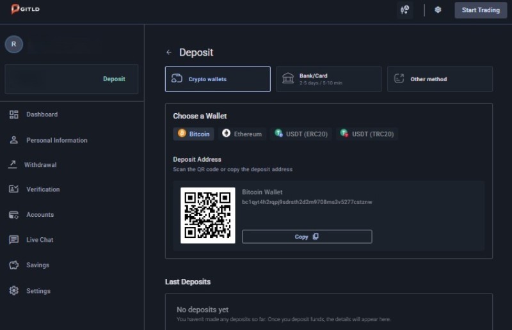The height and width of the screenshot is (330, 512).
Task: Click the Settings gear icon in sidebar
Action: 14,291
